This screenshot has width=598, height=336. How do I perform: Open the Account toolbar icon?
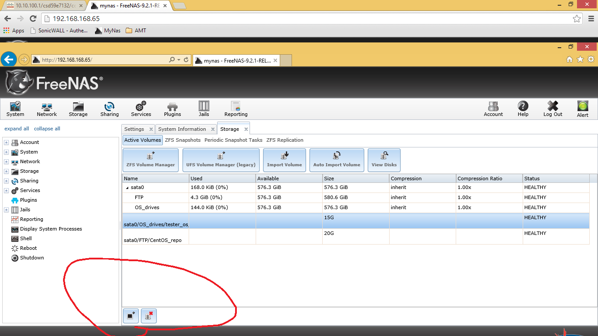point(493,109)
